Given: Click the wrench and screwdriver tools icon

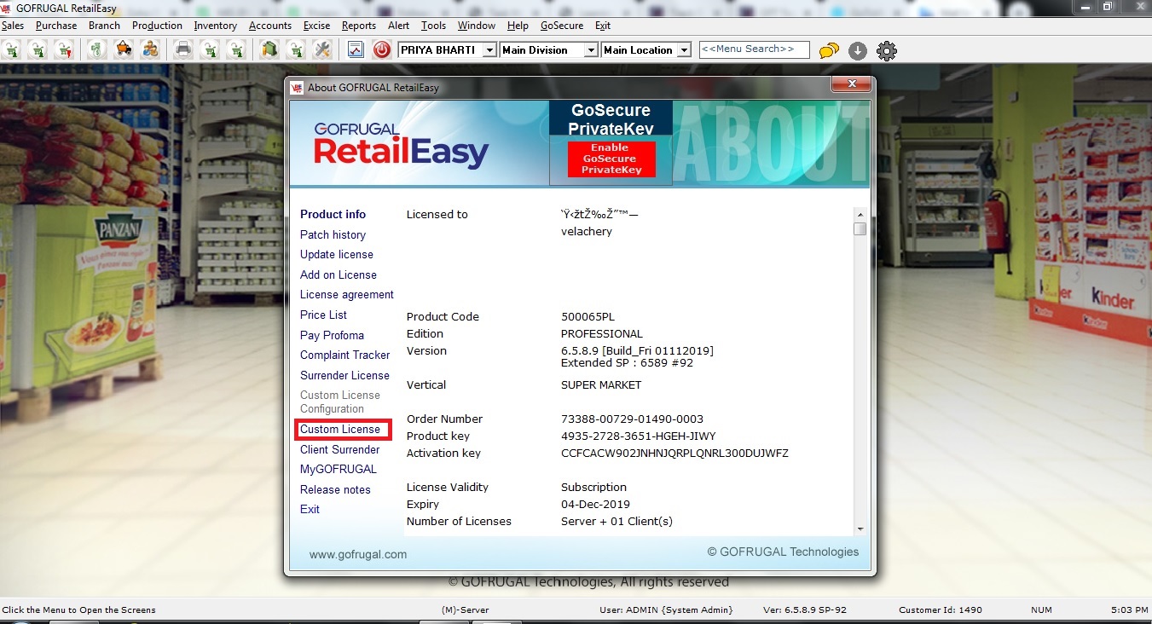Looking at the screenshot, I should coord(321,49).
